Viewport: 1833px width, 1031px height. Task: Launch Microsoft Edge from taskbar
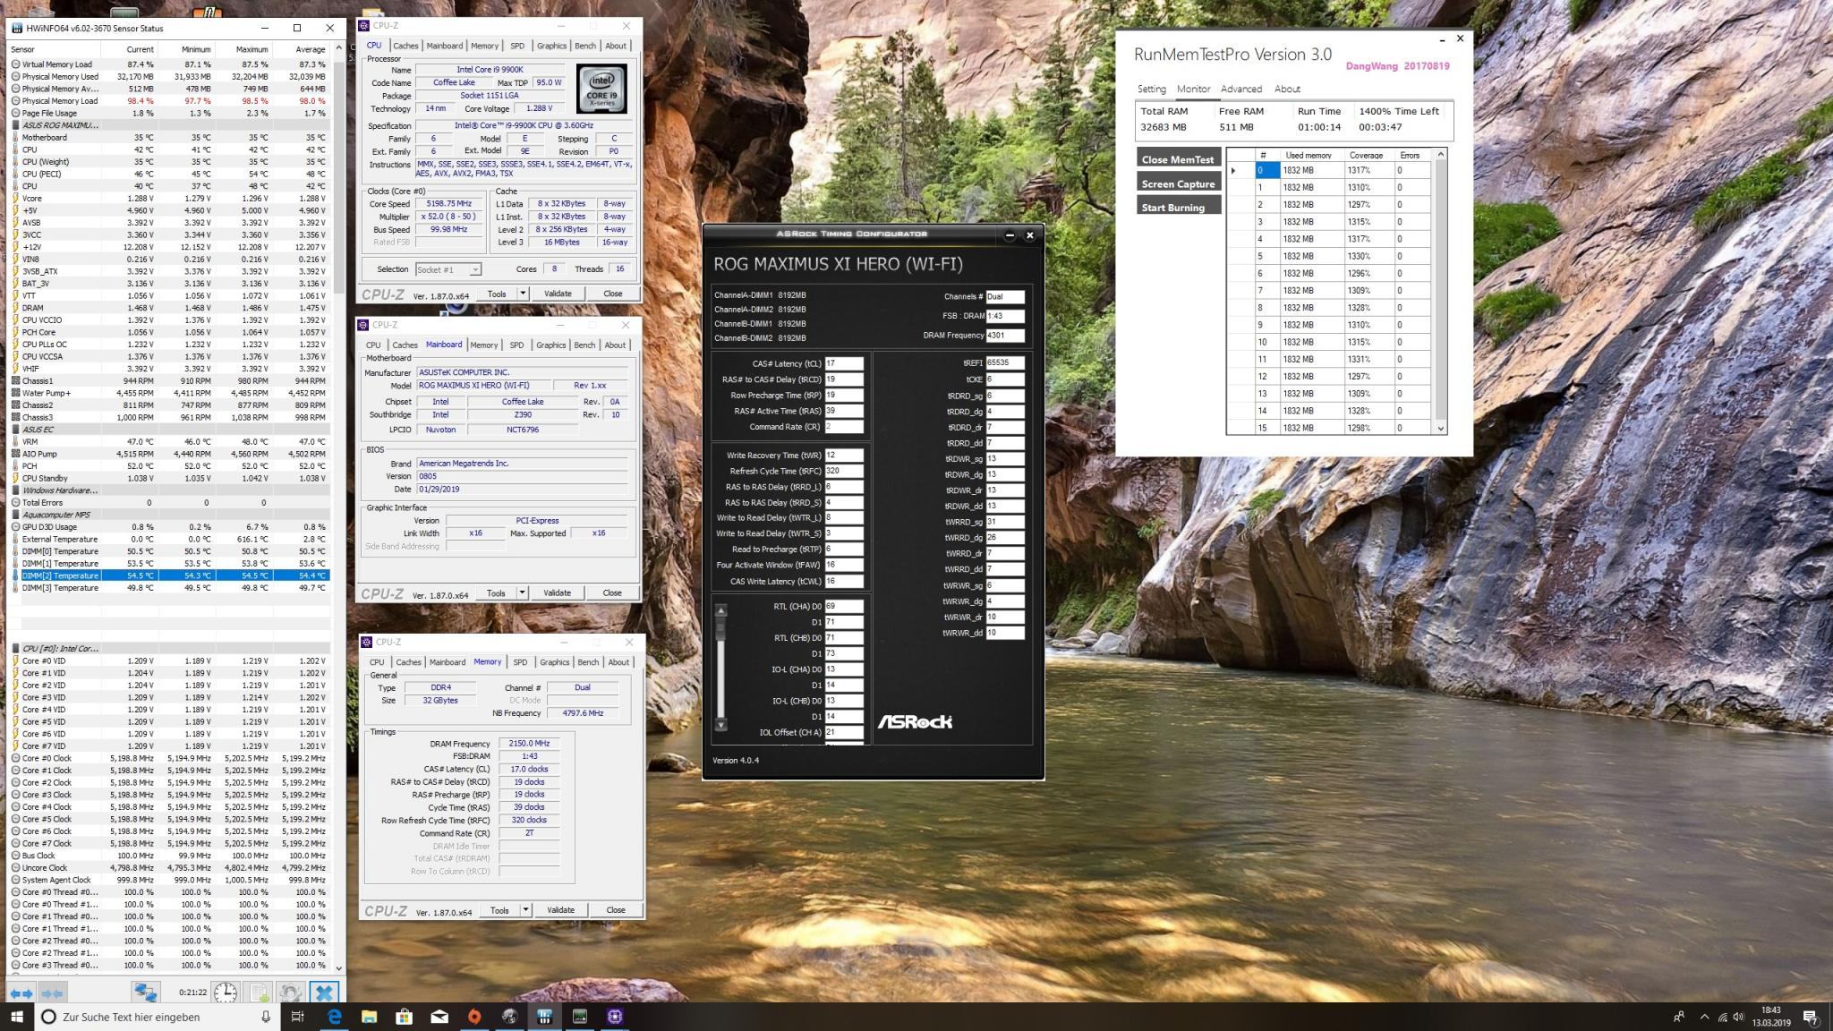pos(334,1017)
